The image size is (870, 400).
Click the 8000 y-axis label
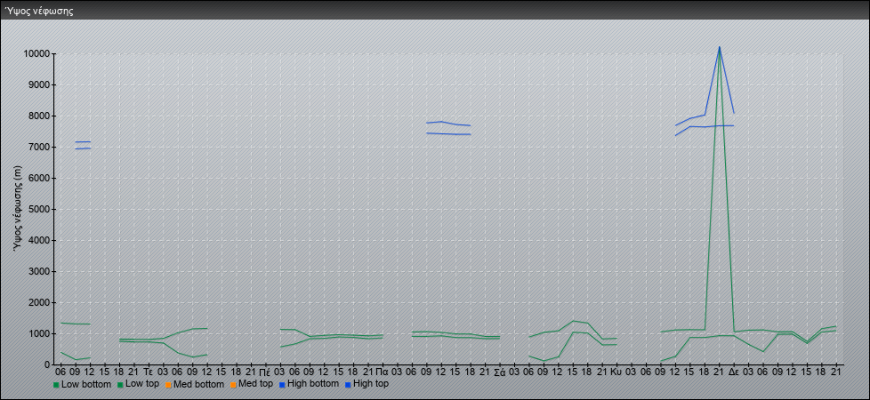[39, 116]
